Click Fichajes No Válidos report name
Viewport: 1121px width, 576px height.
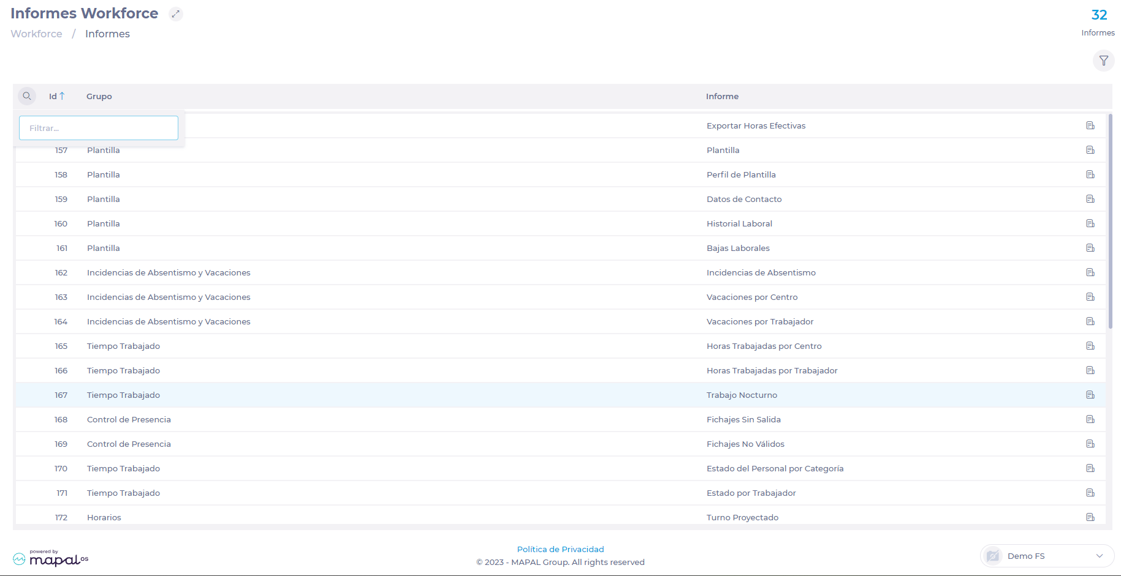point(745,444)
